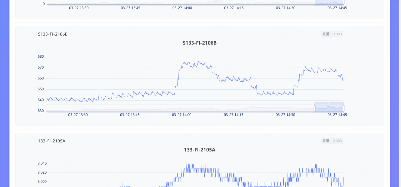Click the 权重 0.008 badge on the 133-FI-2105A card

pyautogui.click(x=332, y=141)
